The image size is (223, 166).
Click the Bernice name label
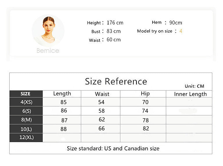(48, 51)
